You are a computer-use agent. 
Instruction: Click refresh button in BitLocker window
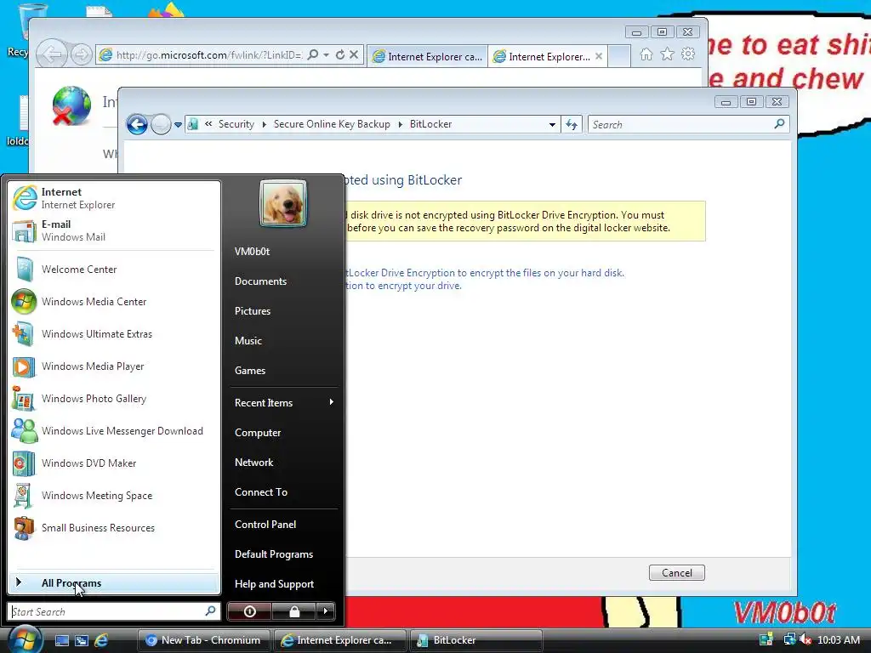[572, 125]
